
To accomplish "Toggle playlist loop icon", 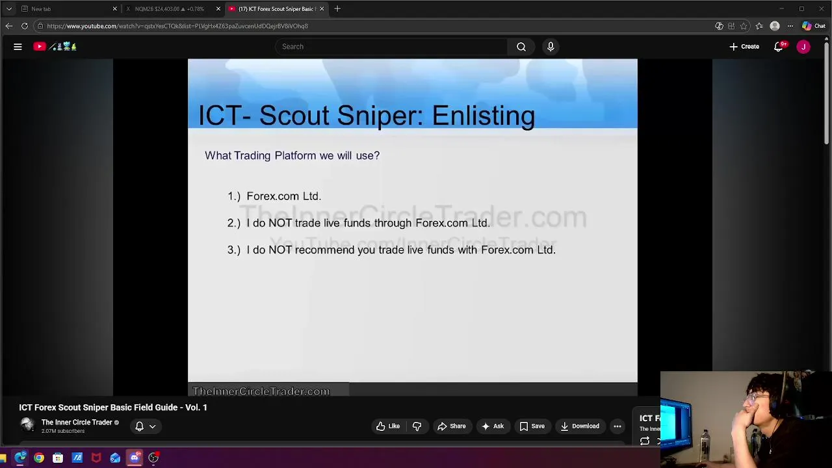I will [645, 441].
